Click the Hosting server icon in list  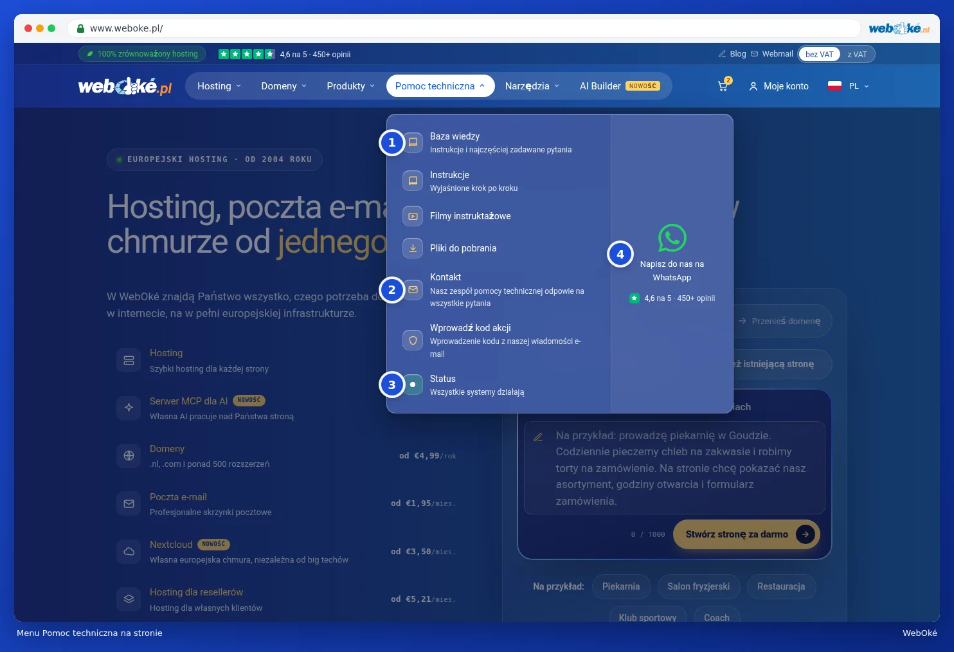(x=129, y=360)
